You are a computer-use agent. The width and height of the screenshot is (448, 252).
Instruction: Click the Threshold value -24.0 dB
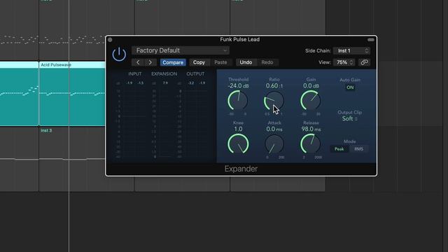coord(238,85)
